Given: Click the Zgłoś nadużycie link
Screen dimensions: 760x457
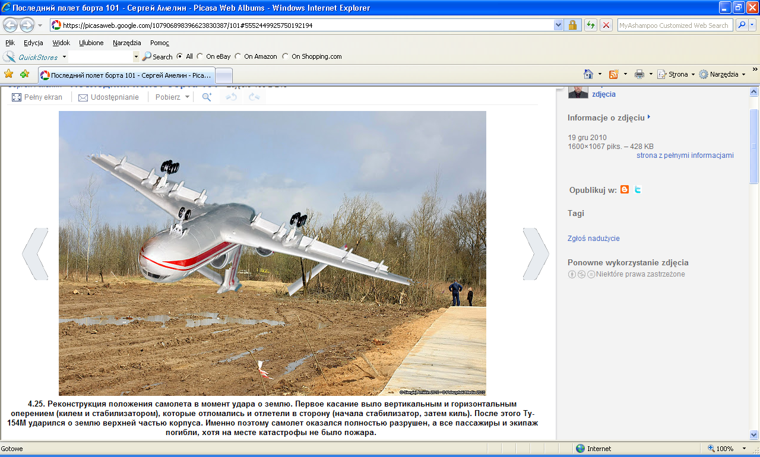Looking at the screenshot, I should 594,239.
